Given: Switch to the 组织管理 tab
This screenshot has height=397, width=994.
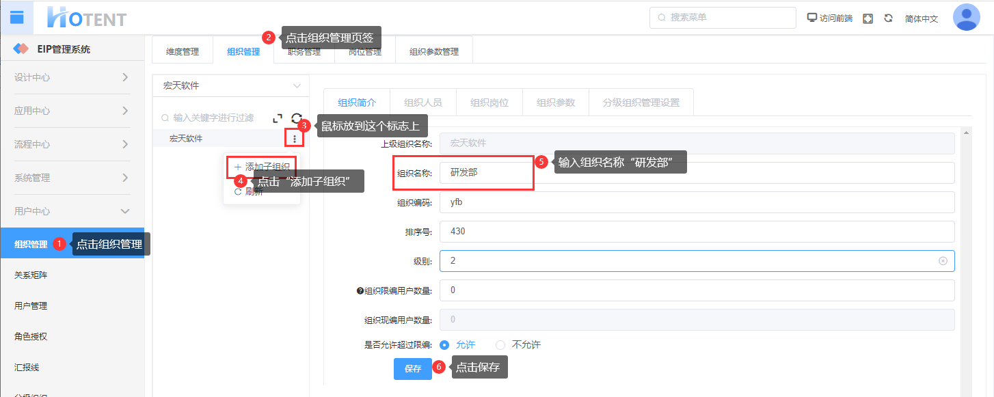Looking at the screenshot, I should [x=243, y=51].
